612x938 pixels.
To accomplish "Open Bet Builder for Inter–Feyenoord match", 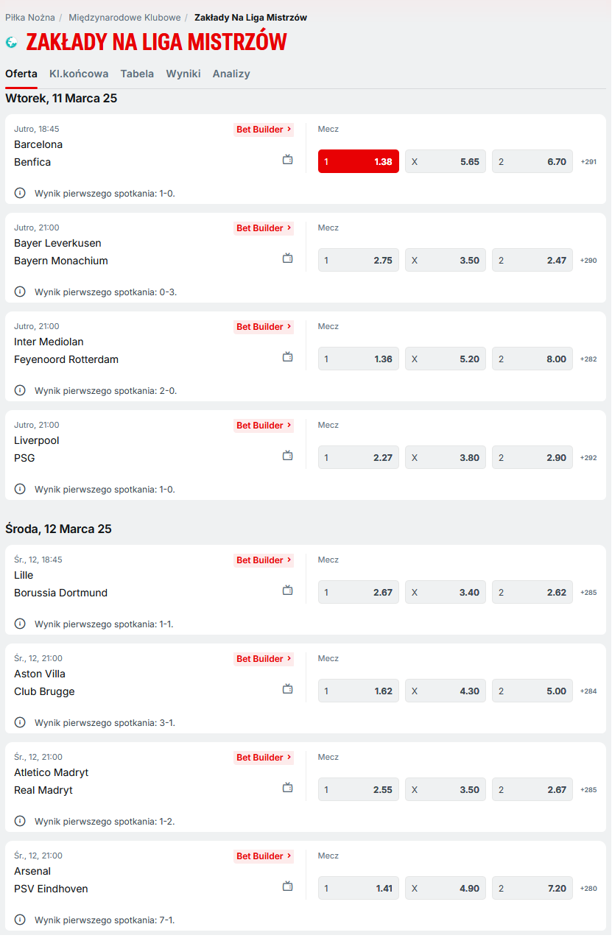I will coord(264,327).
